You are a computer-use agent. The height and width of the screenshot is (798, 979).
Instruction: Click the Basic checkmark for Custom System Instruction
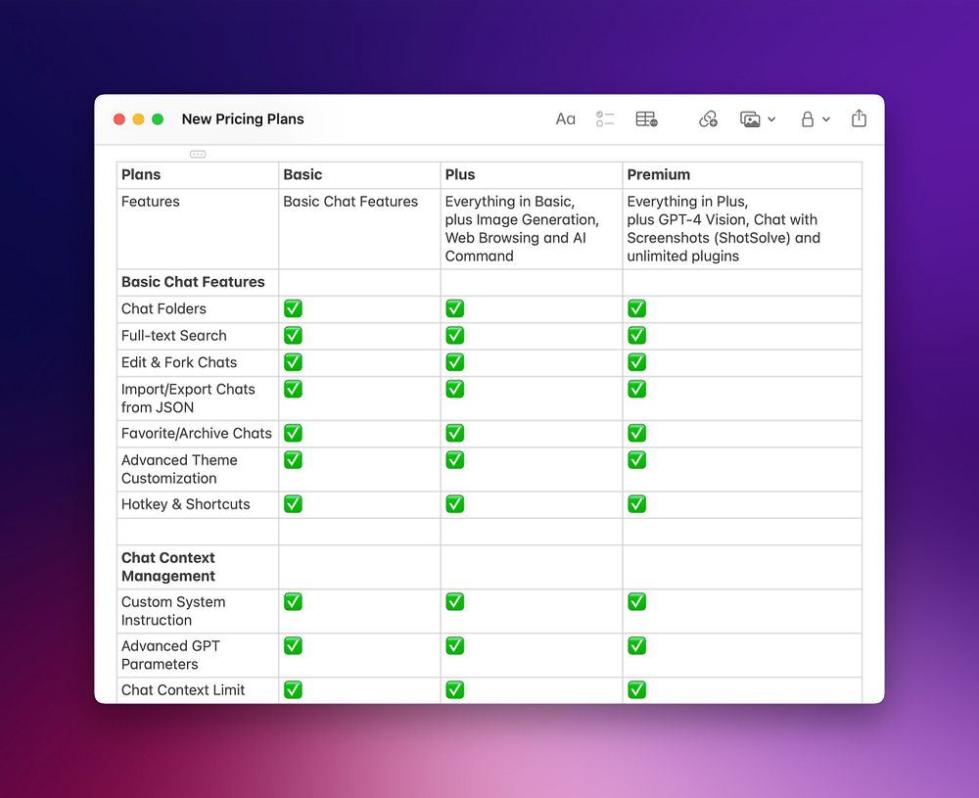[293, 602]
